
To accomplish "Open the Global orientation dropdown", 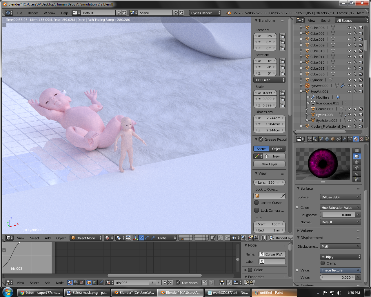I will 166,238.
